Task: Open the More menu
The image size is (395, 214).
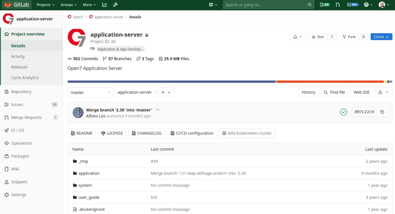Action: pyautogui.click(x=89, y=5)
